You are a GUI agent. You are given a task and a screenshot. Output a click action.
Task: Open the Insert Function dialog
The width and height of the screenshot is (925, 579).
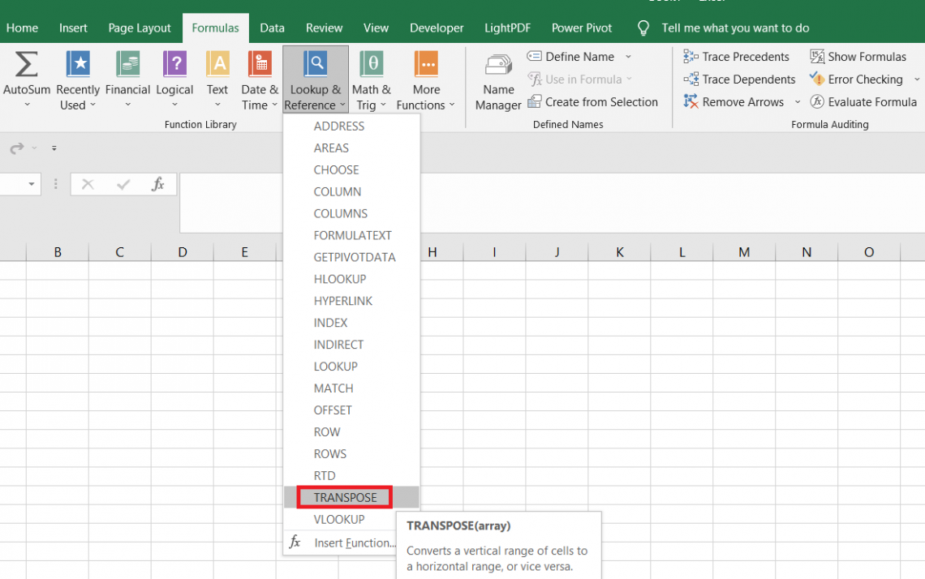pyautogui.click(x=355, y=543)
